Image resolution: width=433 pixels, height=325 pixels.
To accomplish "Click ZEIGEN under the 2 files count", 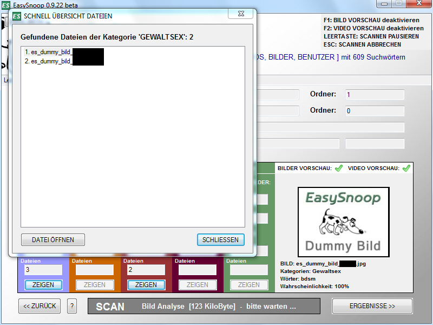I will [146, 285].
